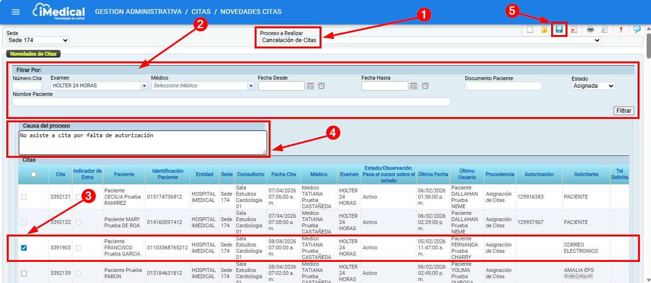The height and width of the screenshot is (283, 651).
Task: Click the Nombre Paciente input field
Action: pyautogui.click(x=231, y=102)
